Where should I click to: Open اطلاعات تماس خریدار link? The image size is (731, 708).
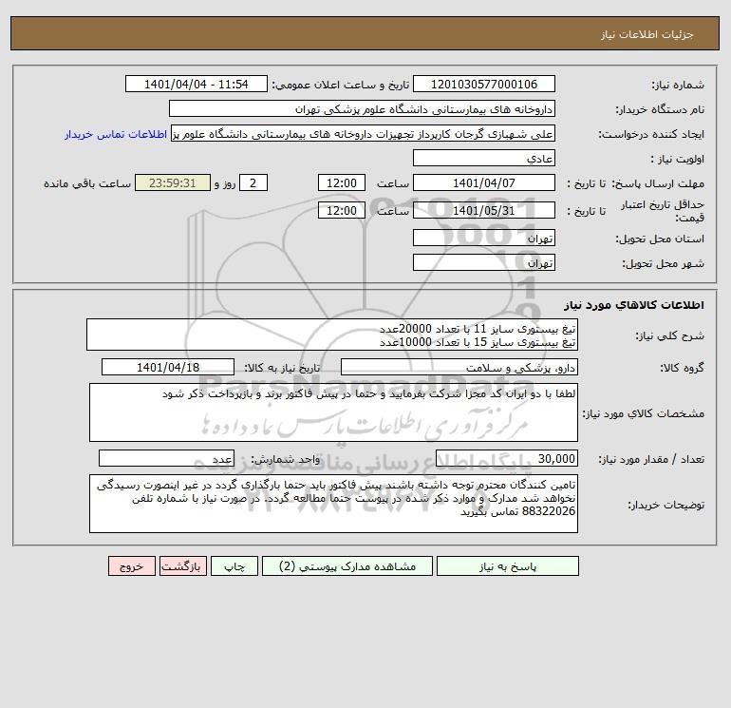point(116,134)
